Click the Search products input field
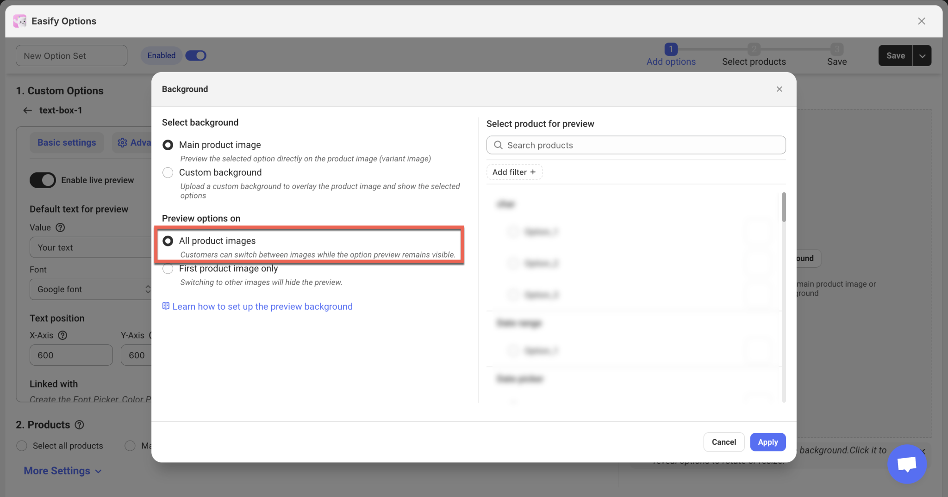 tap(636, 145)
